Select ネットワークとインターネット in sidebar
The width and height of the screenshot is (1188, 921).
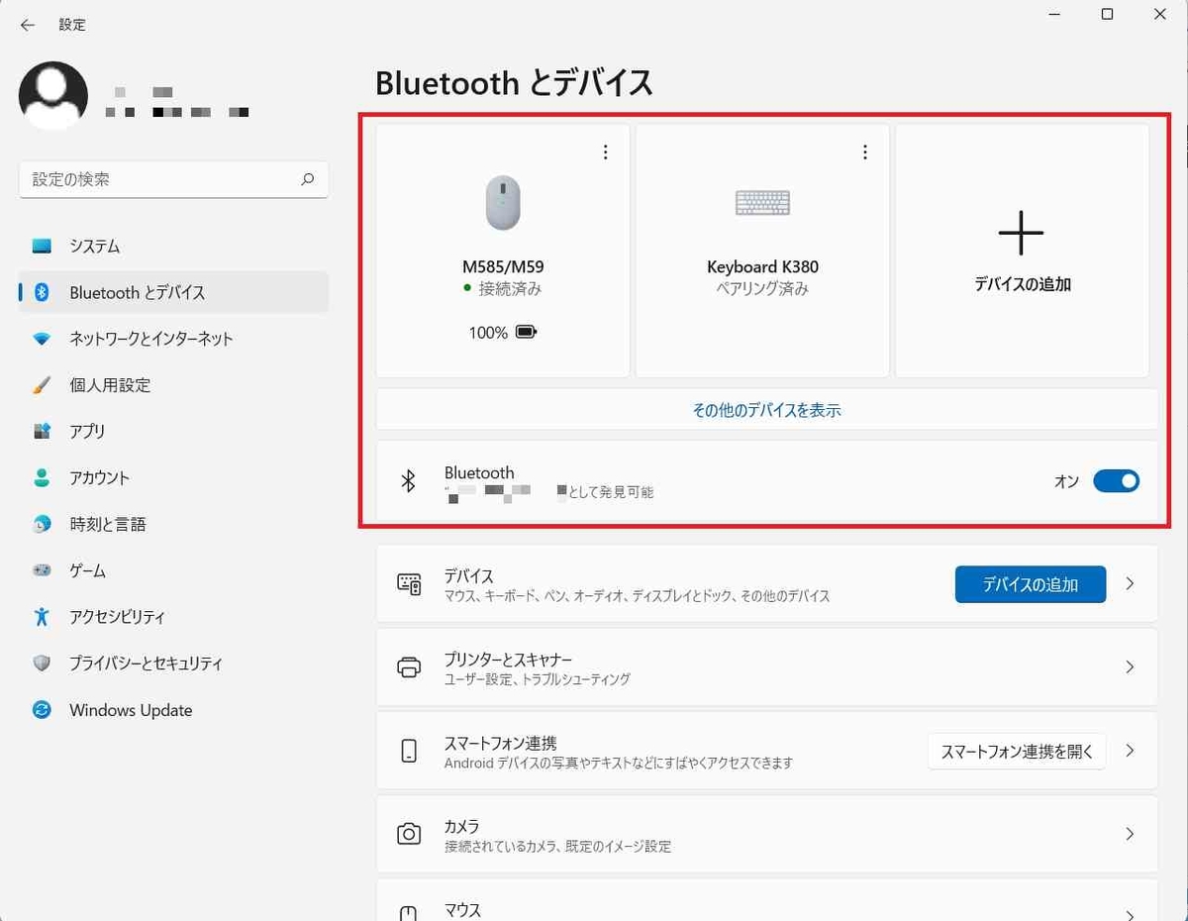point(173,339)
